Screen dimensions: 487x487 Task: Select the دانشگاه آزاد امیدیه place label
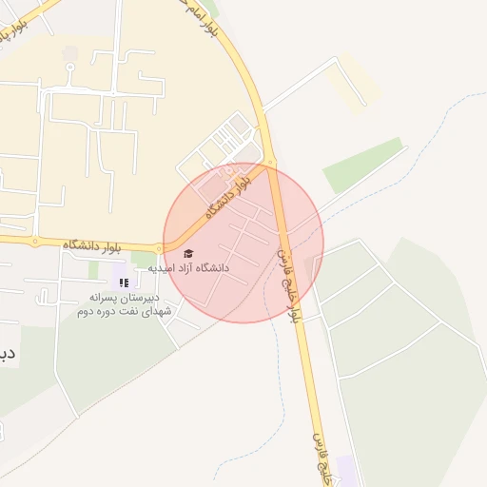(188, 268)
